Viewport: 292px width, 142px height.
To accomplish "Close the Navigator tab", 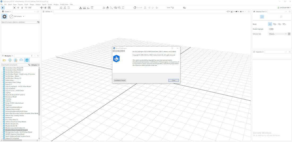I will 12,56.
